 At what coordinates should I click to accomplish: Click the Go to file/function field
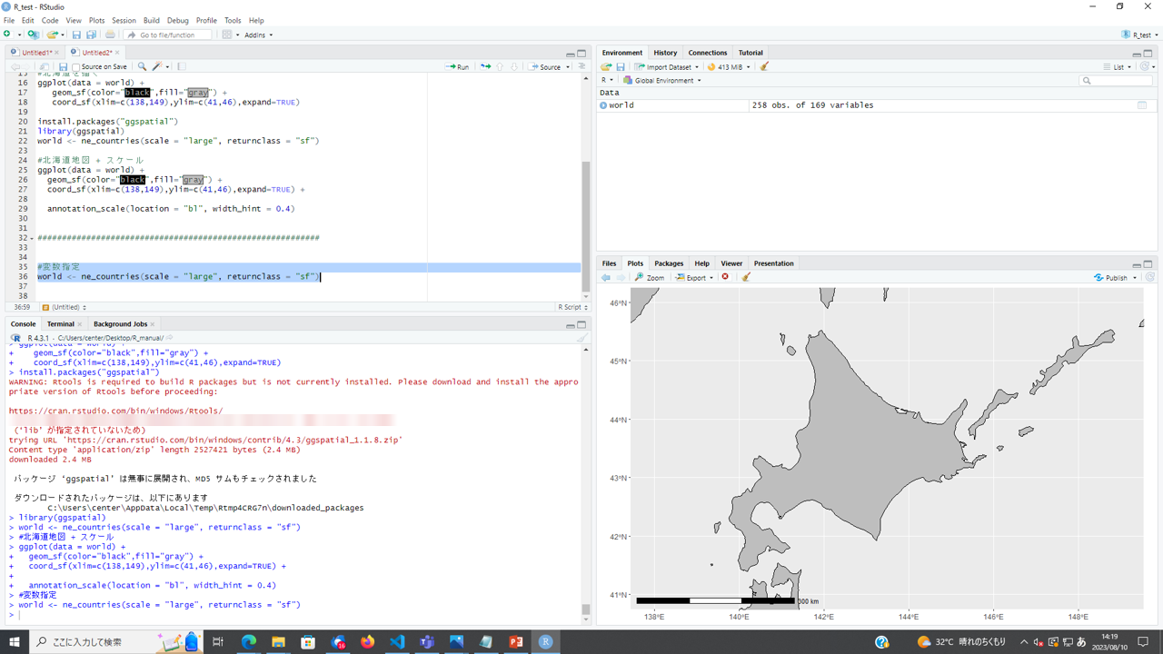[x=167, y=35]
